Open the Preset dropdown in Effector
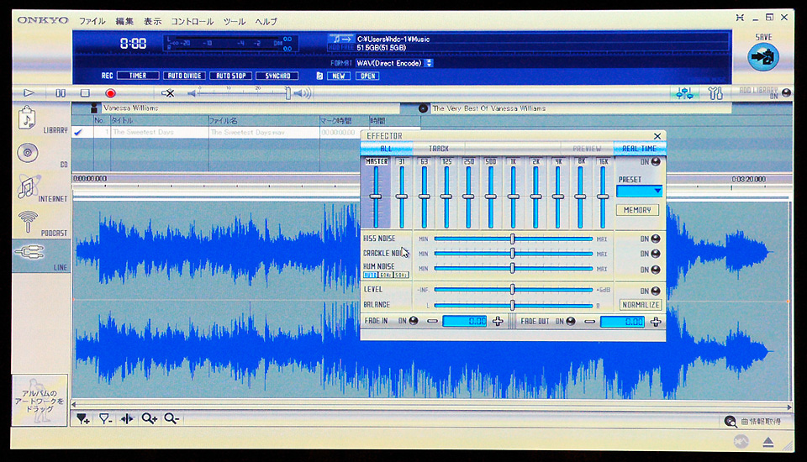 click(x=639, y=192)
